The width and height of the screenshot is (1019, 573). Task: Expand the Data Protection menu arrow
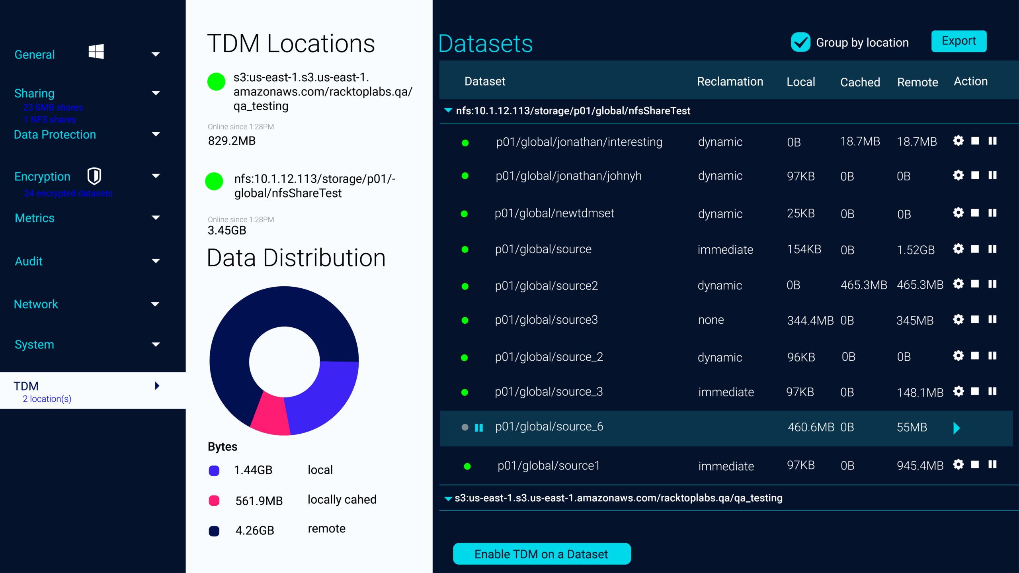coord(156,134)
